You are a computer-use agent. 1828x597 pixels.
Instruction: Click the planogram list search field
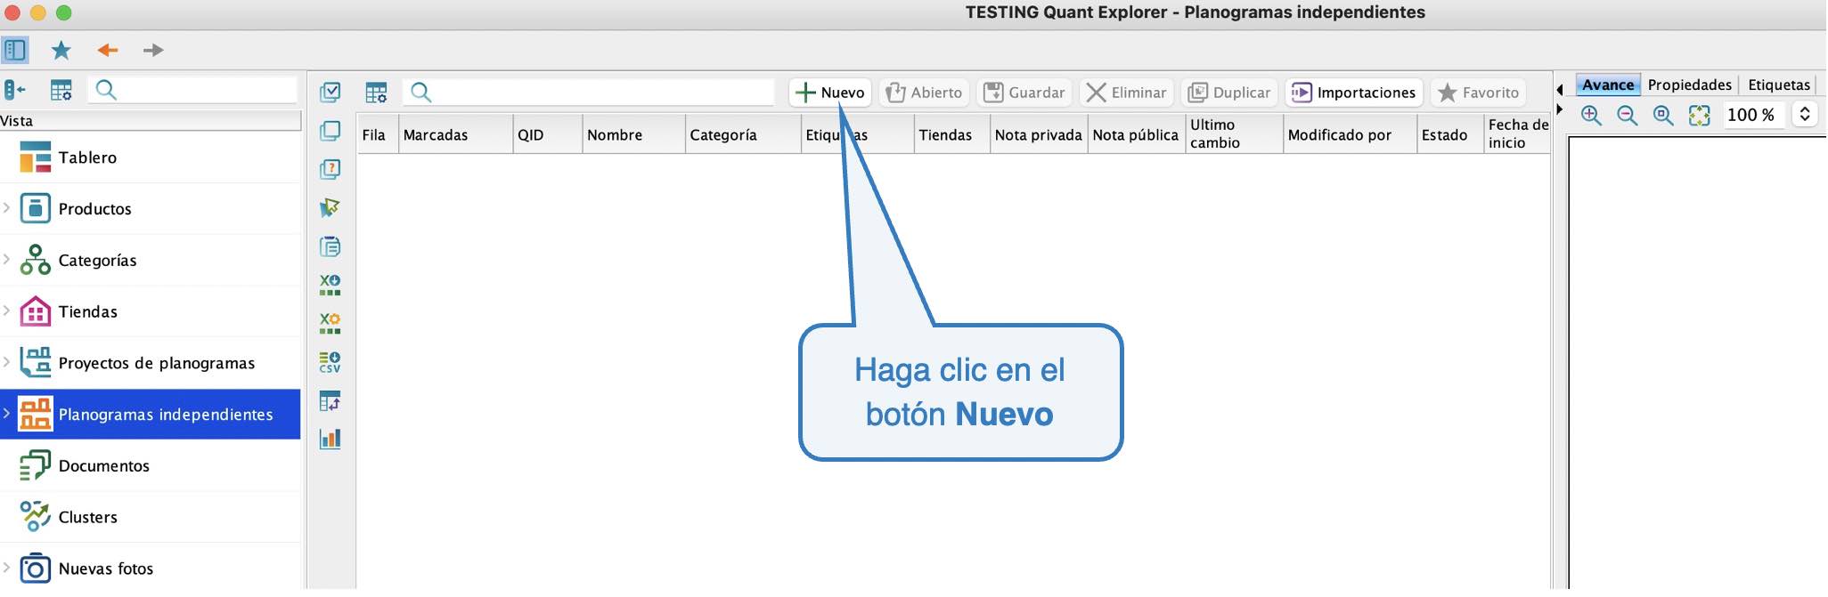click(589, 93)
